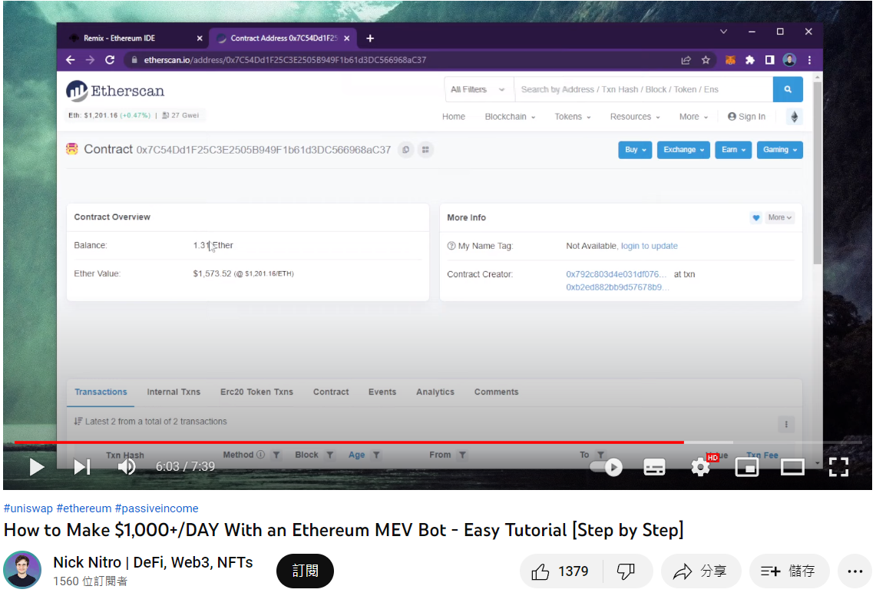Open Nick Nitro channel name link
The image size is (876, 596).
click(x=153, y=562)
